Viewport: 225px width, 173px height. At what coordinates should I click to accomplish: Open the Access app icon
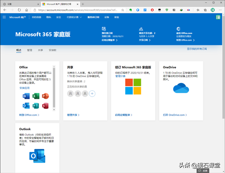pyautogui.click(x=45, y=106)
